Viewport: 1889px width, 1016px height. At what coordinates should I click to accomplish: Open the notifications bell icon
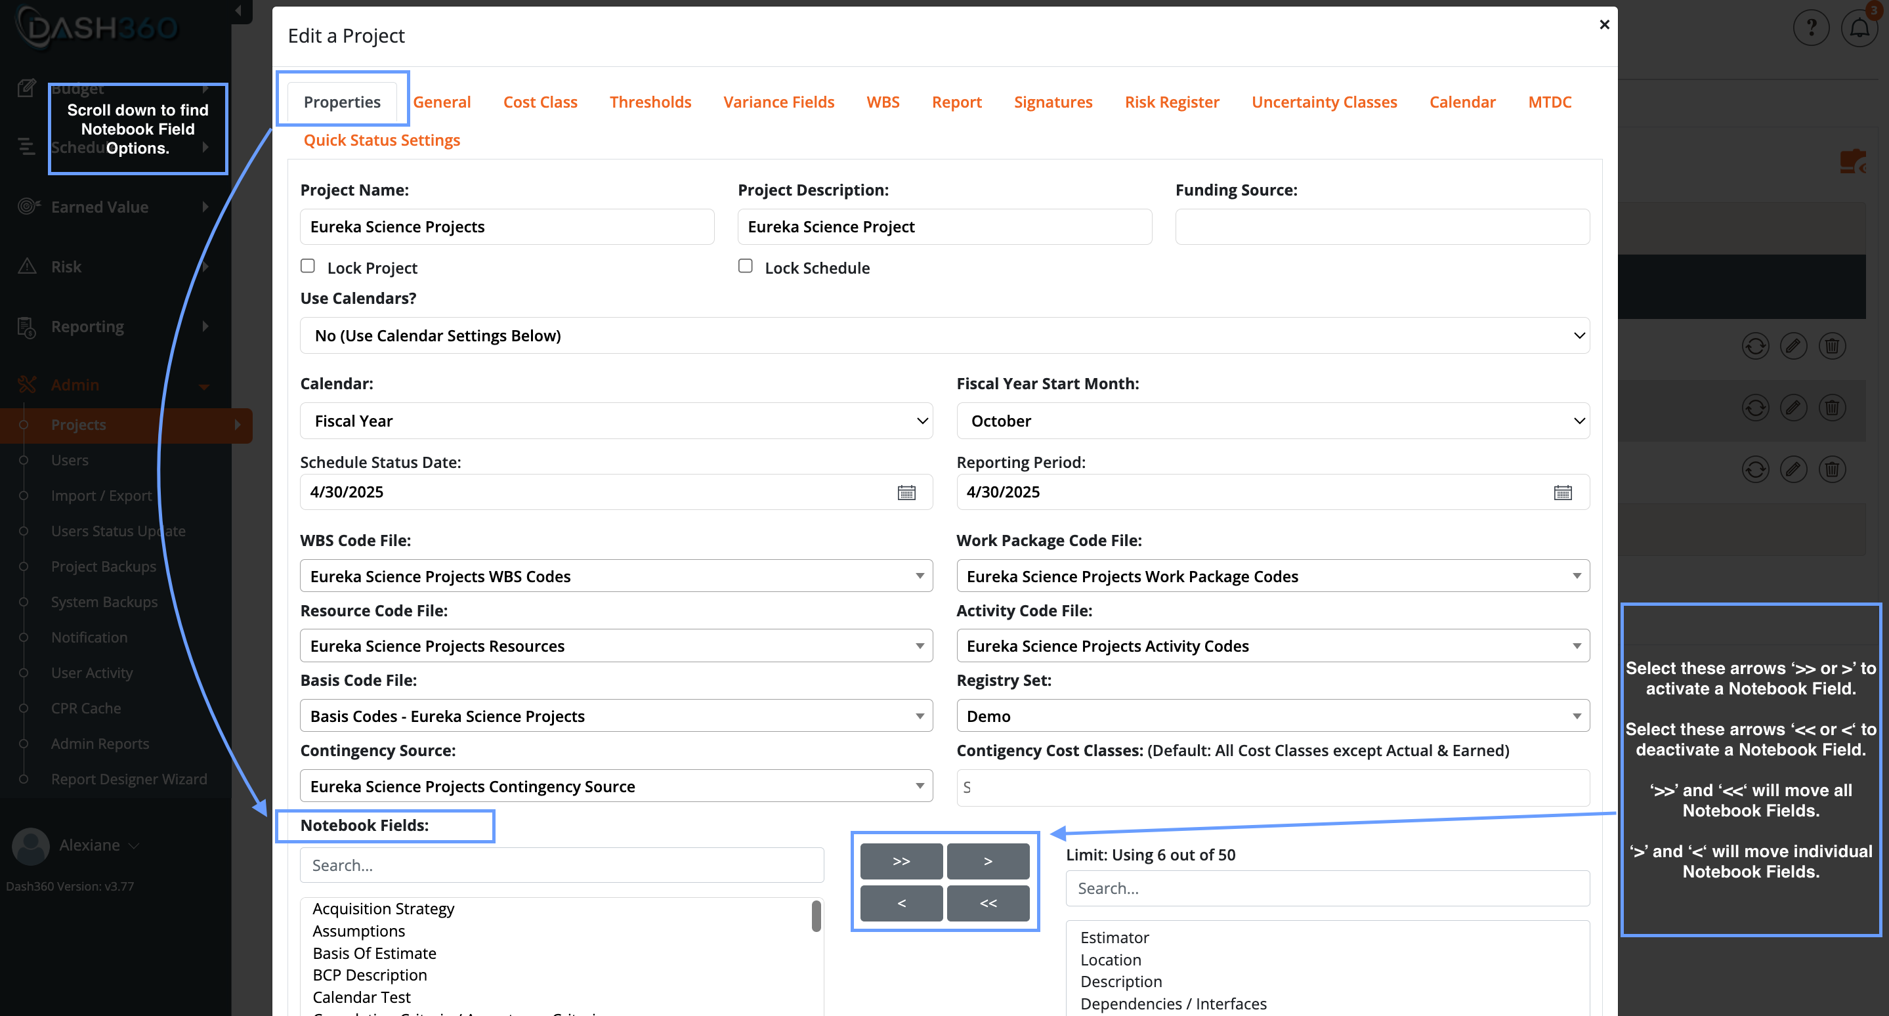point(1859,28)
